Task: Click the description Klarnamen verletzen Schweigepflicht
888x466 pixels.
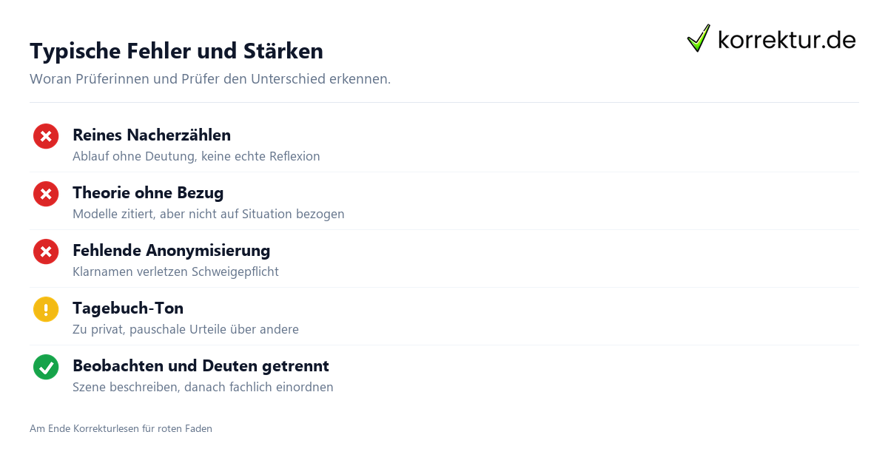Action: pos(175,271)
